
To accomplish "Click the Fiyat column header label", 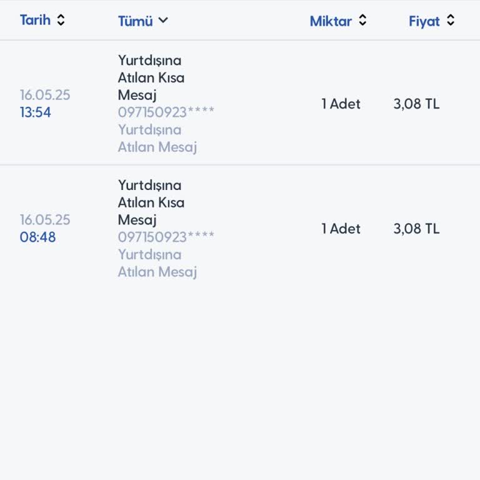I will [x=424, y=21].
